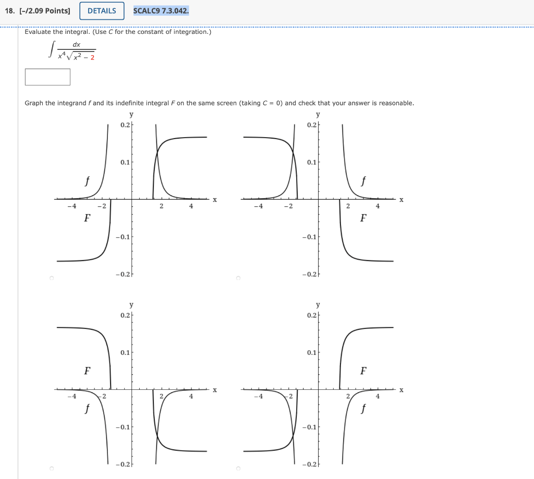Click the f curve label in top-left graph
This screenshot has height=479, width=534.
point(86,182)
